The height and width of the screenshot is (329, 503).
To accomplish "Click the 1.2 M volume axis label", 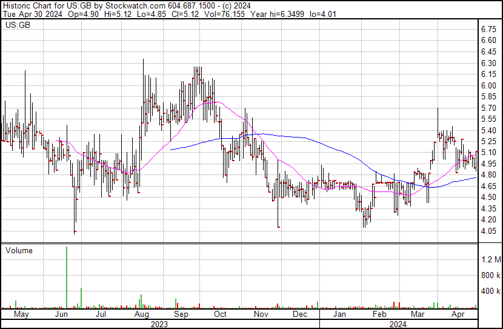I will (x=491, y=259).
